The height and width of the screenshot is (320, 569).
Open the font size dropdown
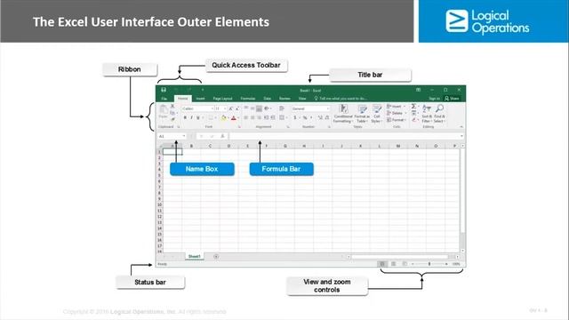[x=225, y=108]
